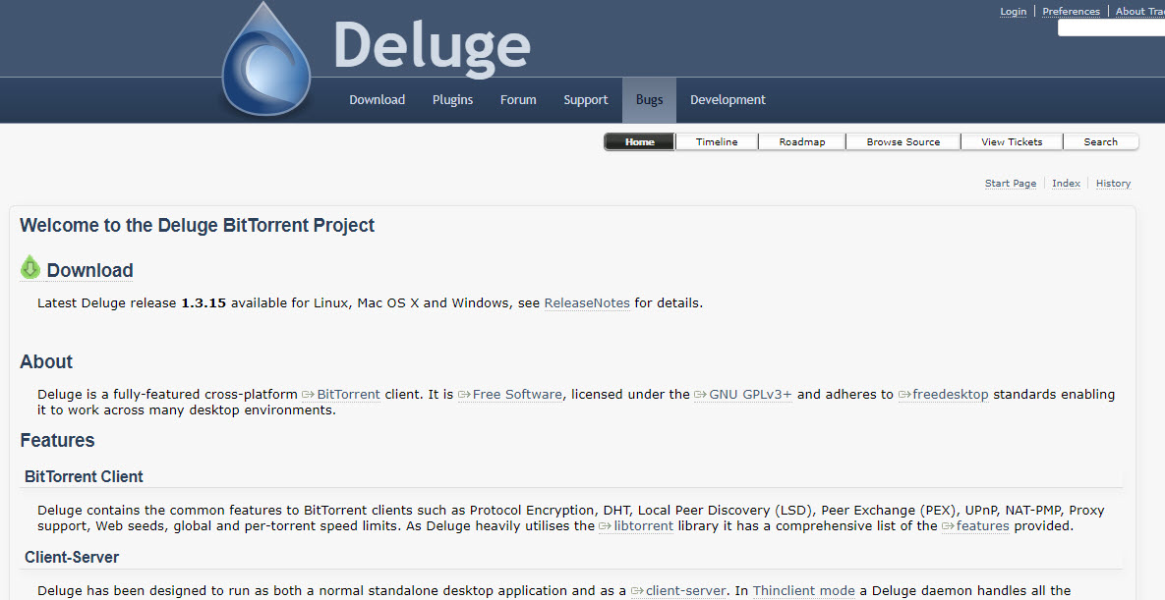Go to the Forum menu item
Screen dimensions: 1165x600
point(518,99)
